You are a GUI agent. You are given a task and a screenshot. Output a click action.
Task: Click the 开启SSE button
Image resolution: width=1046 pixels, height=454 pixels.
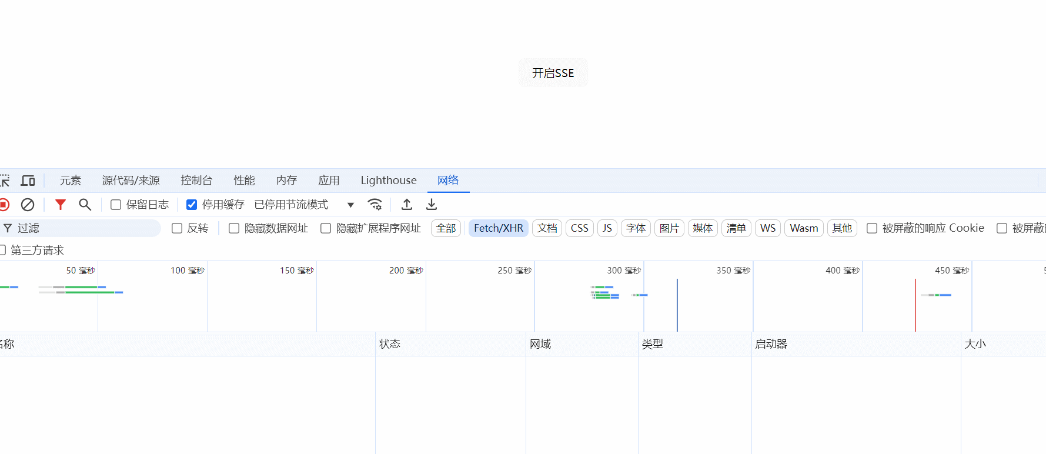point(553,73)
